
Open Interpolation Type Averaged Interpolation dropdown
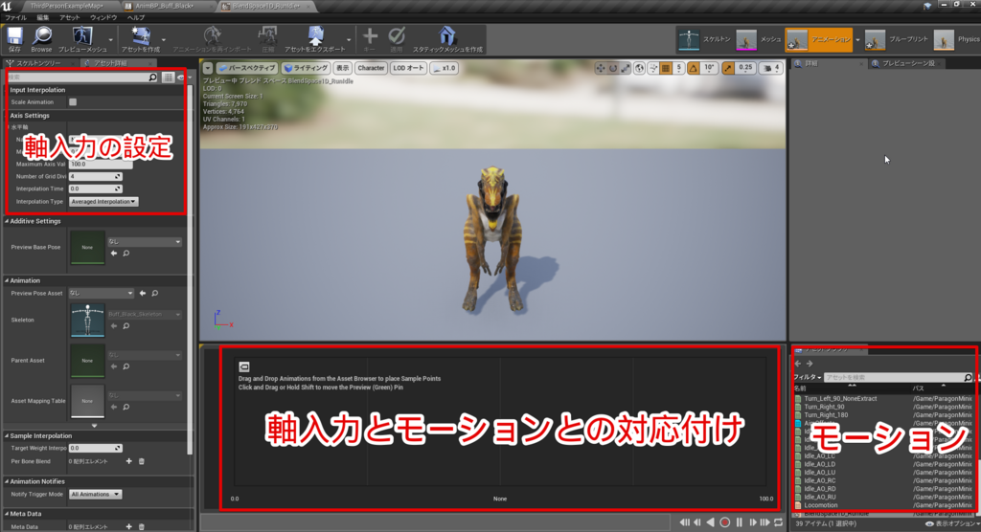point(103,201)
